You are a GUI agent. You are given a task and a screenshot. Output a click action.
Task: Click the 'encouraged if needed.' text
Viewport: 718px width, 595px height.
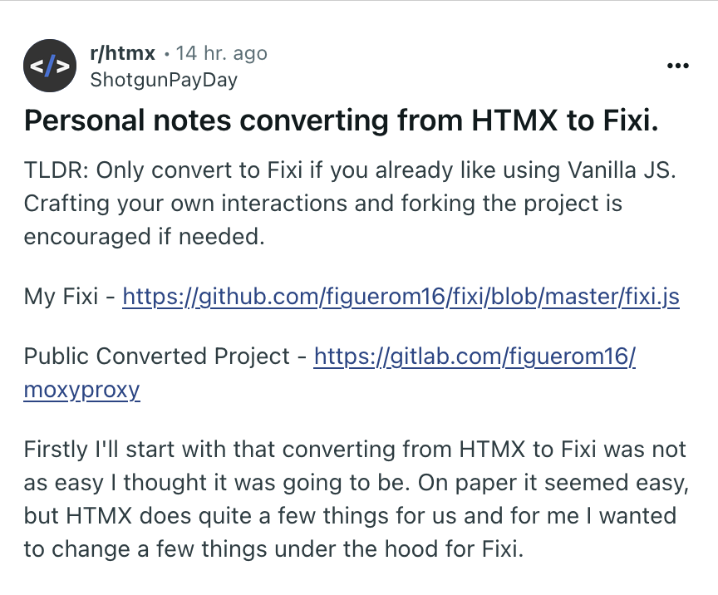point(145,237)
